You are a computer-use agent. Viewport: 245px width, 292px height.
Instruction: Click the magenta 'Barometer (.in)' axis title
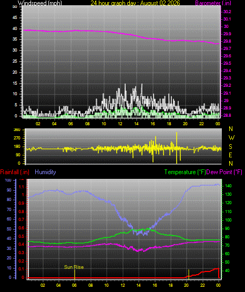[213, 3]
